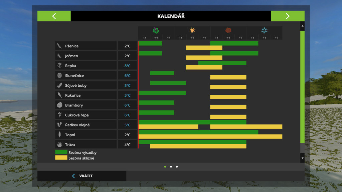Click the Tráva grass icon

pyautogui.click(x=59, y=145)
